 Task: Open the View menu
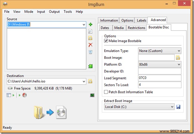pyautogui.click(x=17, y=12)
